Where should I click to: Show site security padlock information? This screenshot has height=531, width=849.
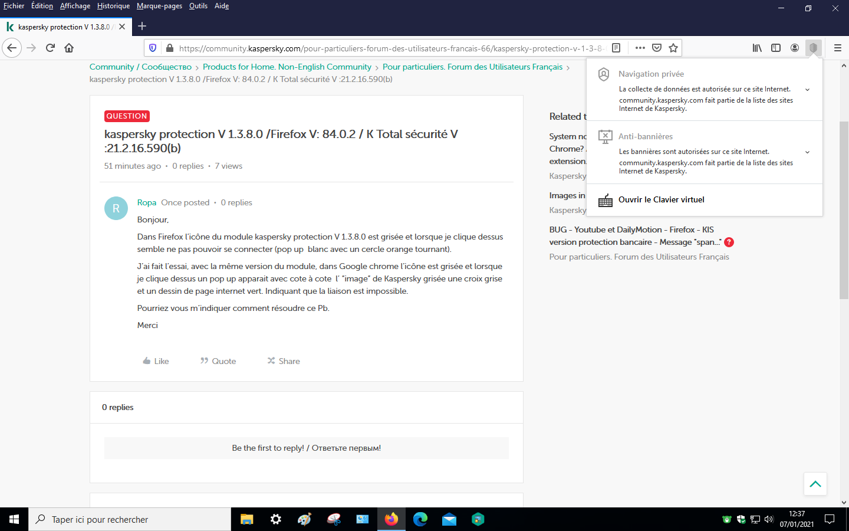click(x=169, y=48)
